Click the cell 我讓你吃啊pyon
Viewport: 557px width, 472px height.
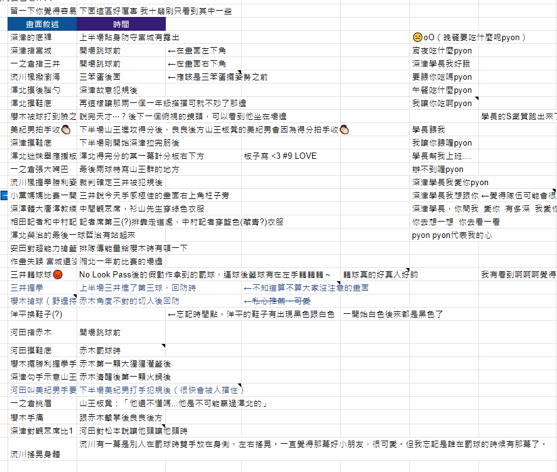[x=444, y=103]
